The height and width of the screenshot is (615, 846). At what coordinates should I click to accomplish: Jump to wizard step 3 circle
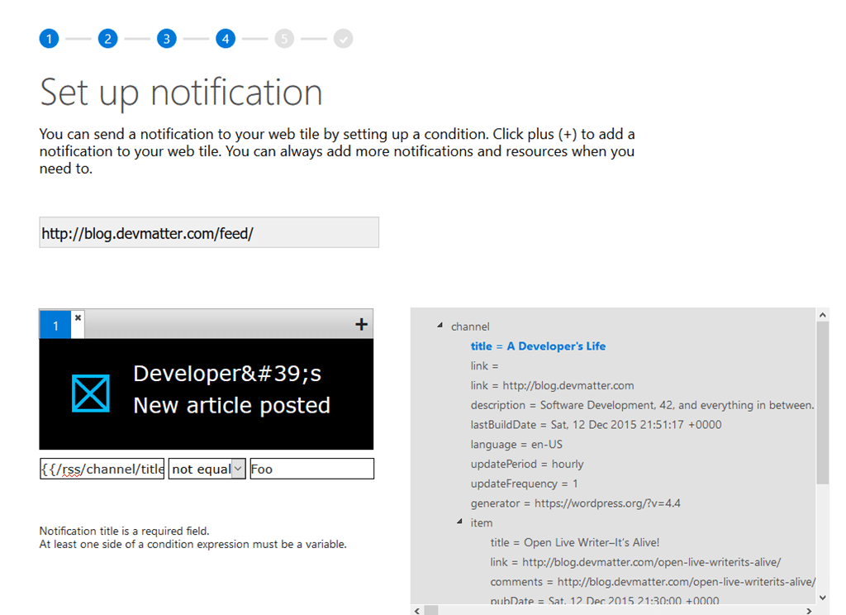tap(167, 38)
